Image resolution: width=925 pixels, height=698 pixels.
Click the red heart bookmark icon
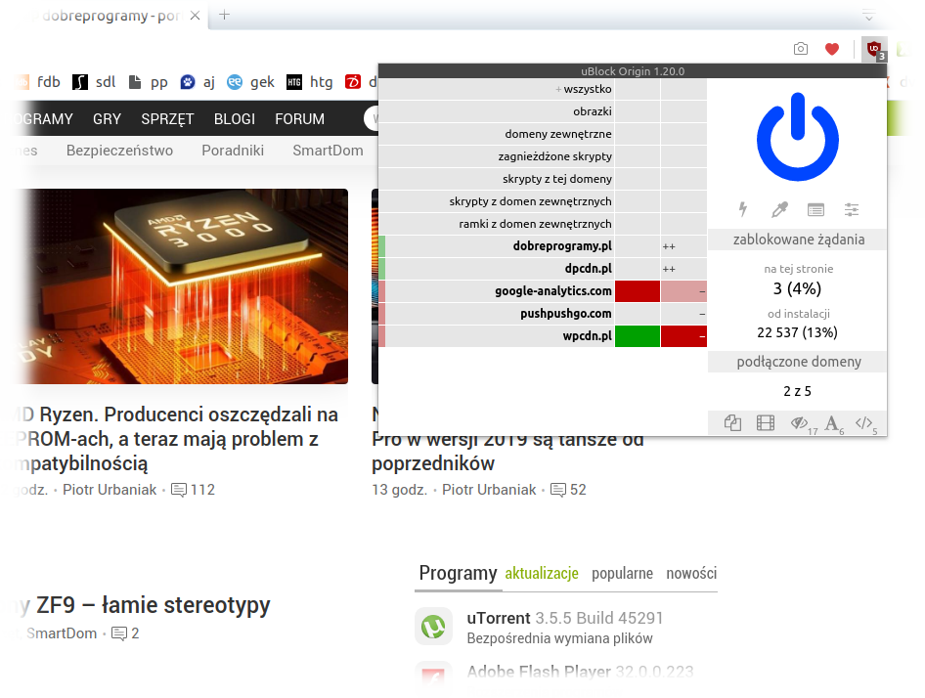[x=832, y=49]
